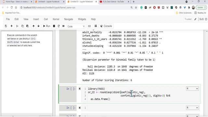Open the View menu
Image resolution: width=208 pixels, height=117 pixels.
point(26,19)
